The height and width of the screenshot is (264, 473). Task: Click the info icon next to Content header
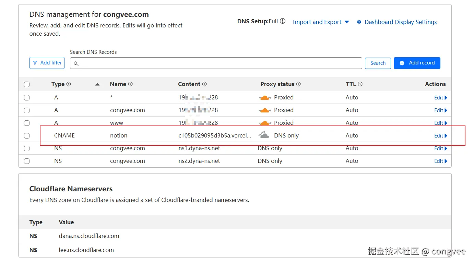coord(204,84)
